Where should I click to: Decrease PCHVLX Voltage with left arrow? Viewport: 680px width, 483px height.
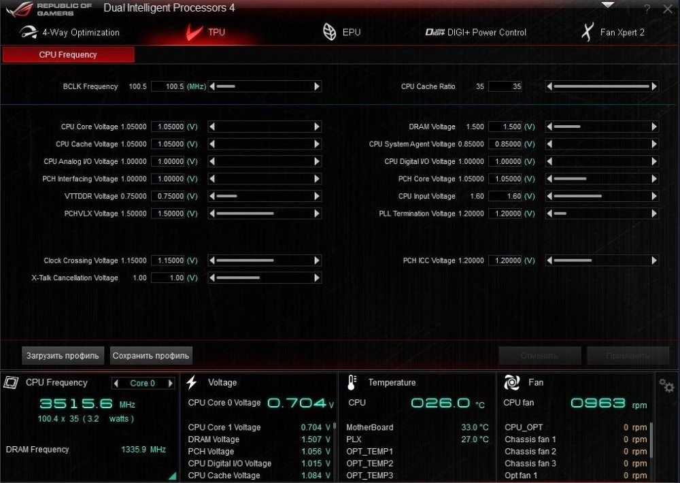pos(212,214)
